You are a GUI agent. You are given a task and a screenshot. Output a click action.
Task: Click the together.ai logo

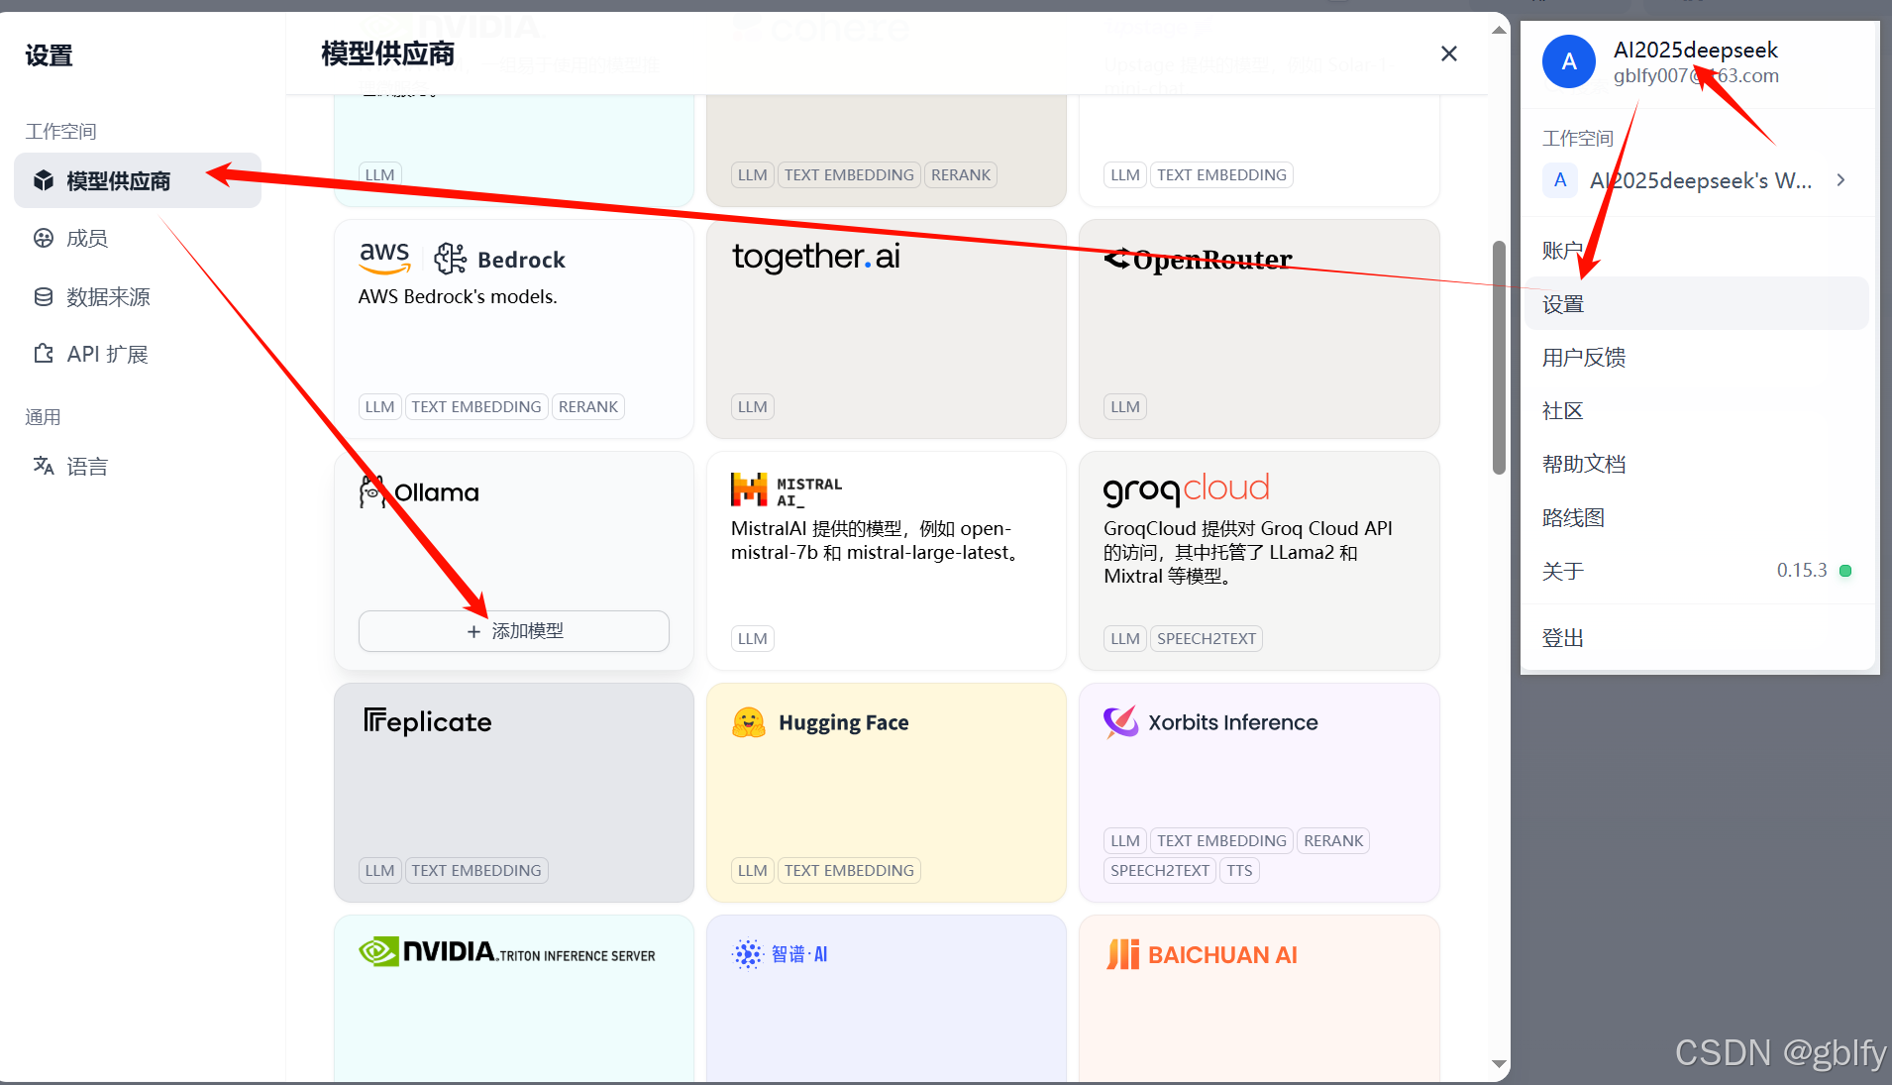816,257
